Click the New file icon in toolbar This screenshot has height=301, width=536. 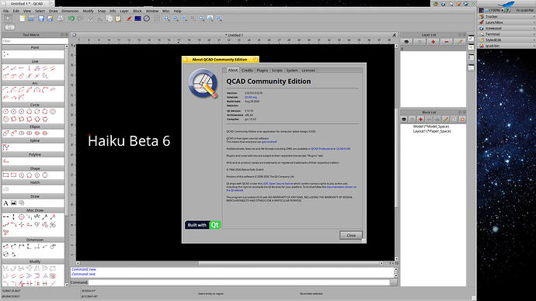23,19
